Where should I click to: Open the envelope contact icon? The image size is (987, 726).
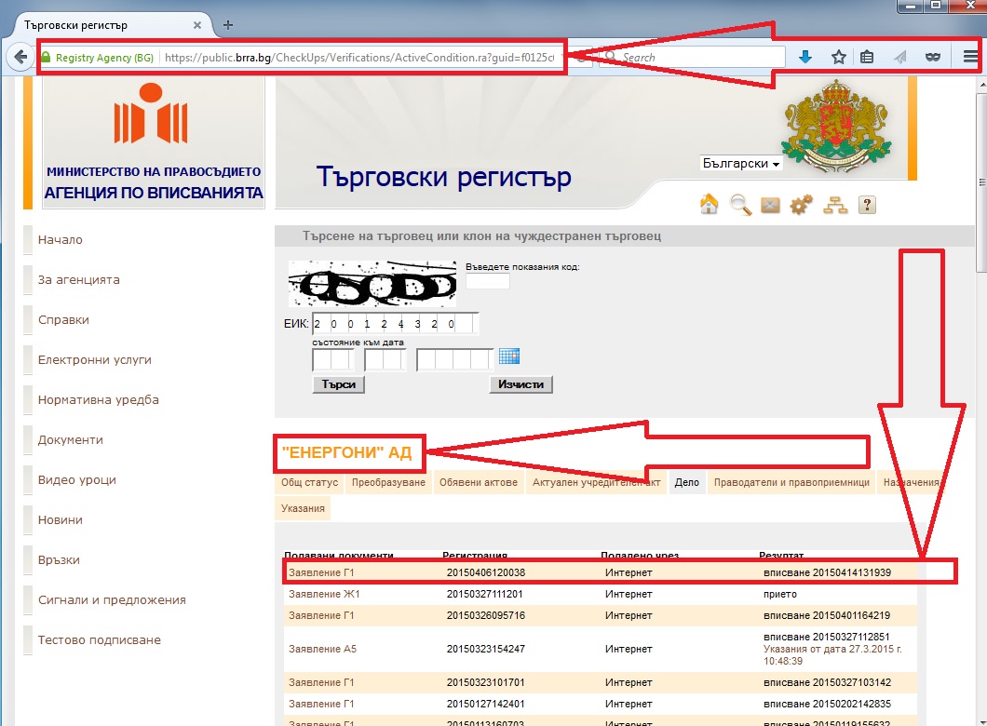click(770, 206)
